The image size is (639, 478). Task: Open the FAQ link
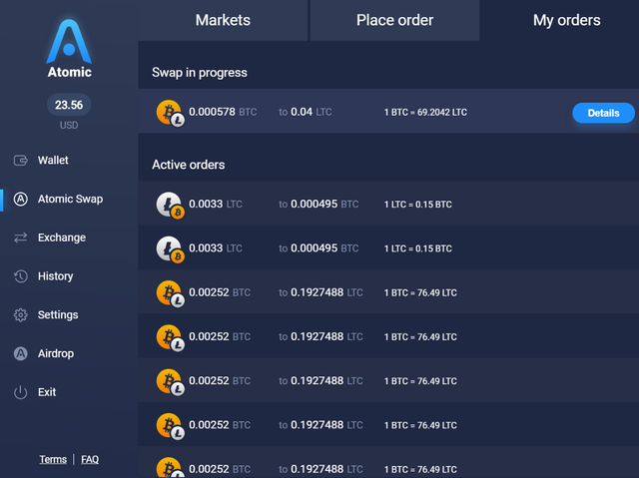pyautogui.click(x=90, y=459)
